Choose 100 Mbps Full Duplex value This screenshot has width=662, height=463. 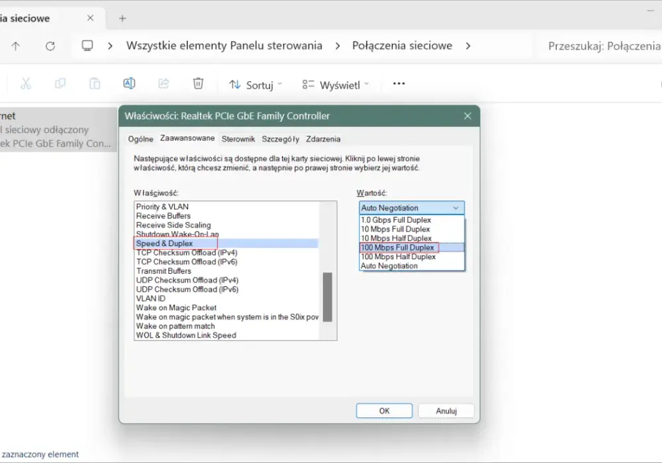pos(412,247)
